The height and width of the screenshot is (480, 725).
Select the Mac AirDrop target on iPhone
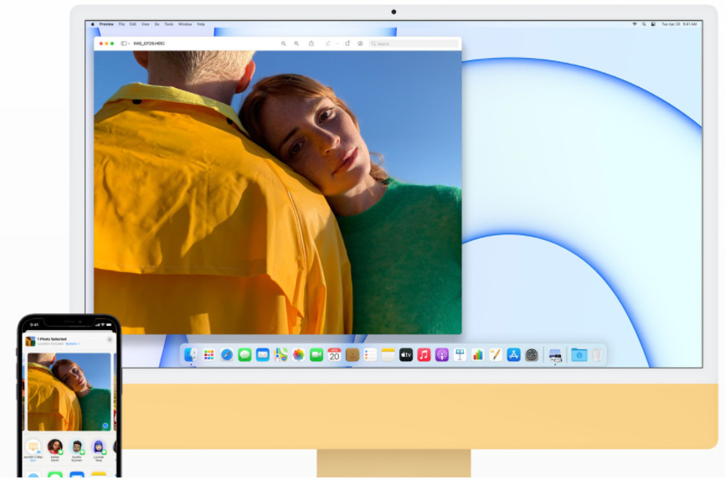[33, 447]
